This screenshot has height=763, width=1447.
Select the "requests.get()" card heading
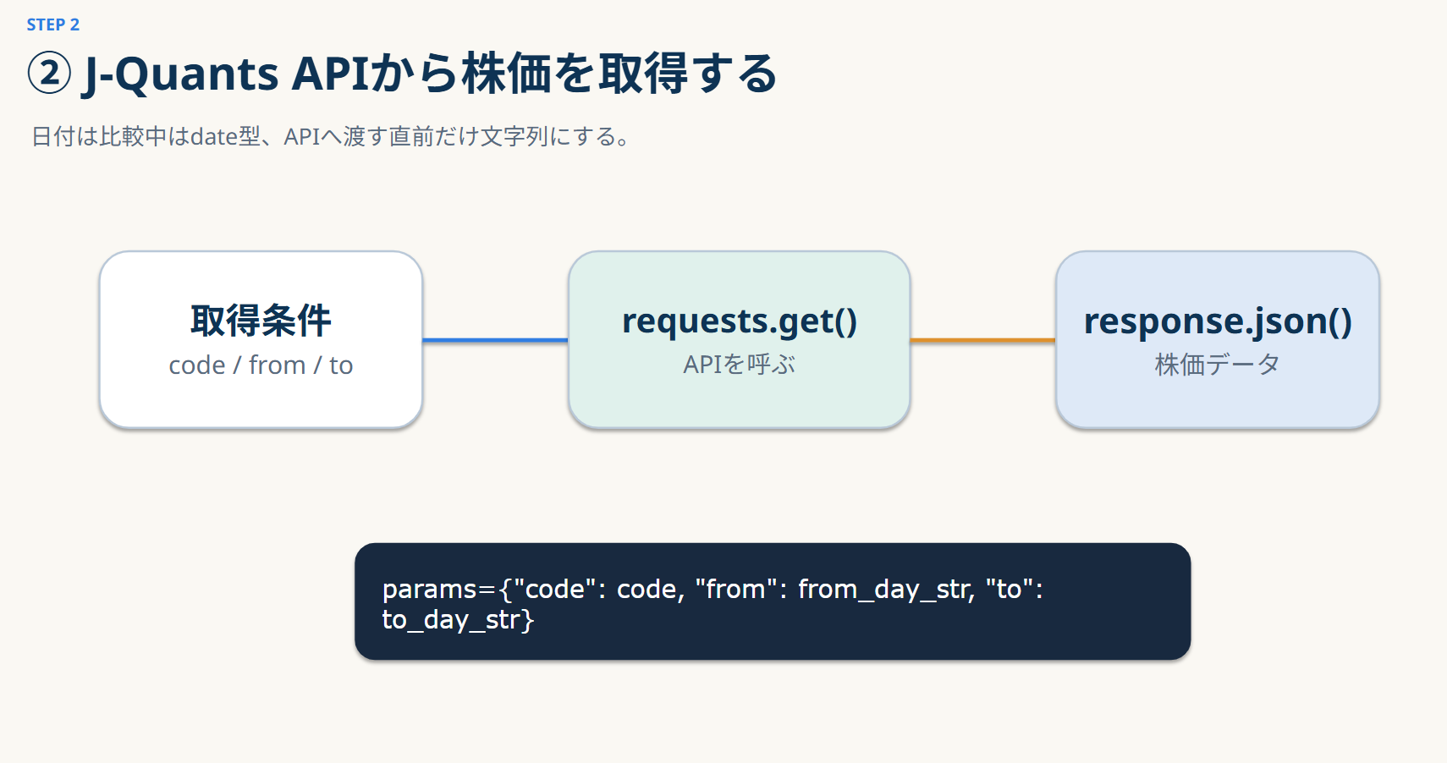point(740,321)
